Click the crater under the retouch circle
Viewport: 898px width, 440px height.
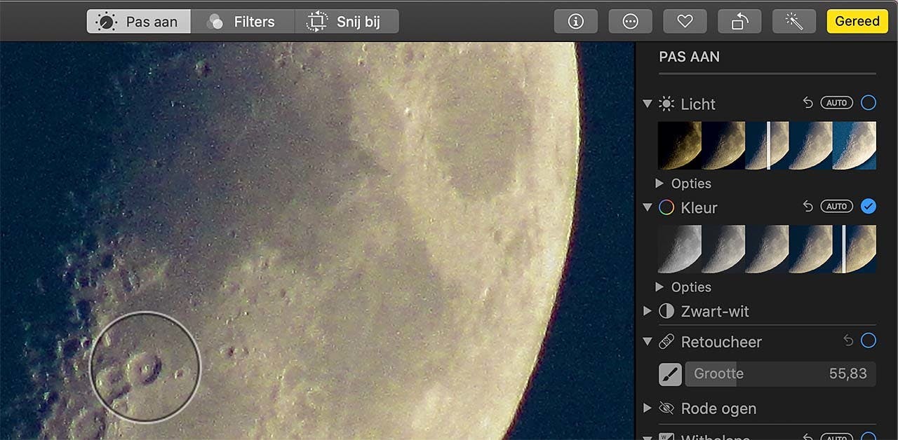pyautogui.click(x=146, y=368)
